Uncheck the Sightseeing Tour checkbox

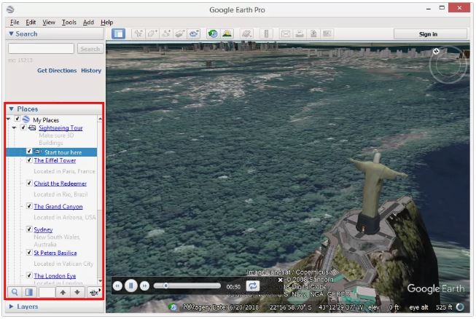23,127
